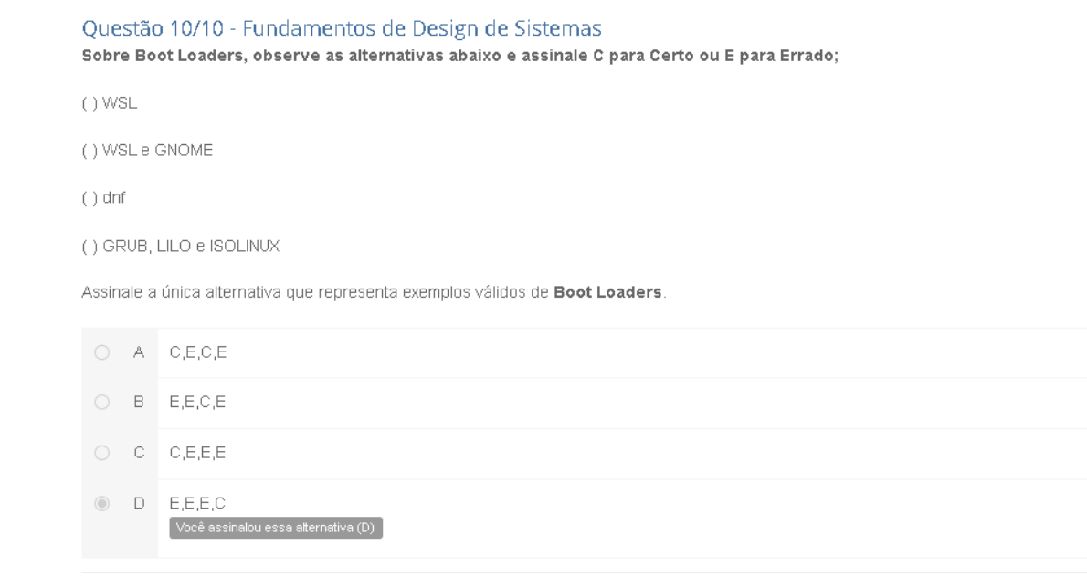The height and width of the screenshot is (577, 1087).
Task: Click the "( ) dnf" statement
Action: tap(103, 198)
